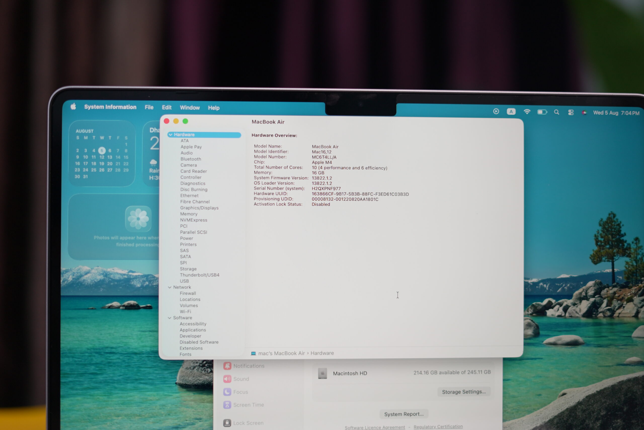Click mac's MacBook Air in path bar
Viewport: 644px width, 430px height.
point(281,353)
